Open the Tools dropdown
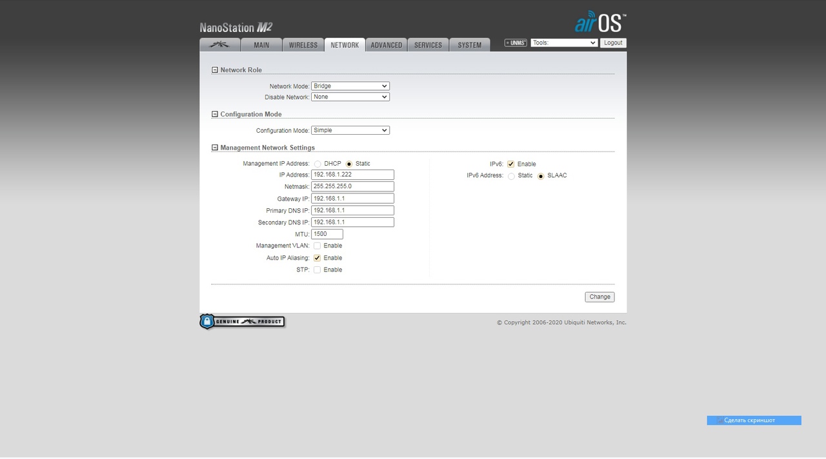Image resolution: width=826 pixels, height=459 pixels. pos(564,43)
